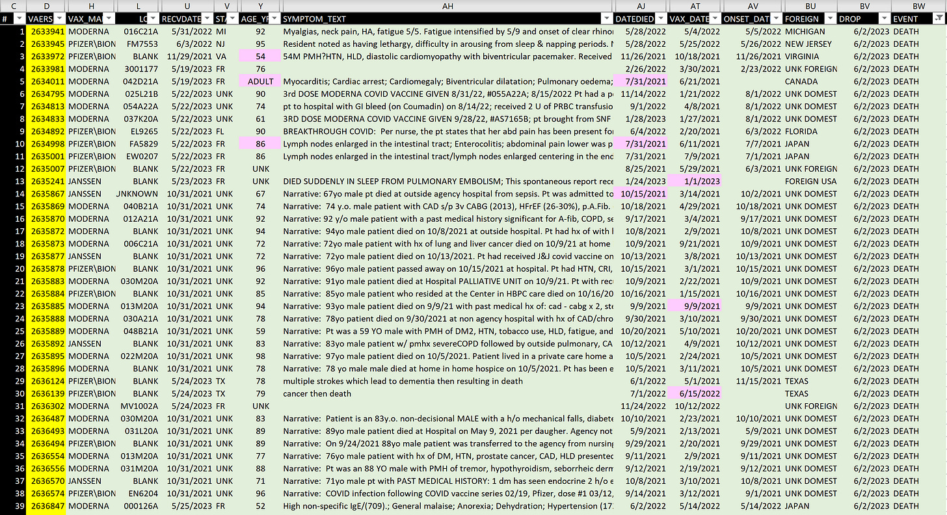The width and height of the screenshot is (947, 515).
Task: Click the highlighted VAX_DATE cell 6/15/2022
Action: click(695, 393)
